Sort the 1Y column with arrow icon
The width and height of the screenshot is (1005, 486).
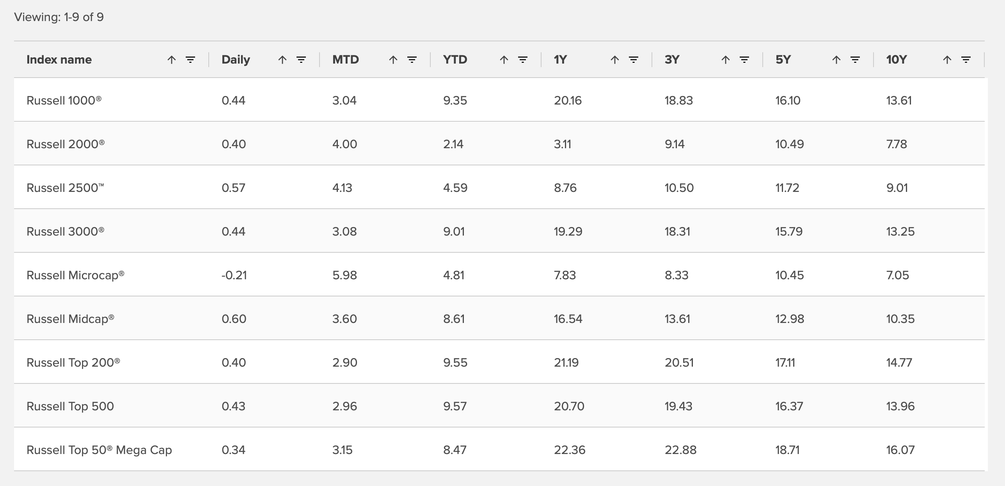(x=615, y=60)
